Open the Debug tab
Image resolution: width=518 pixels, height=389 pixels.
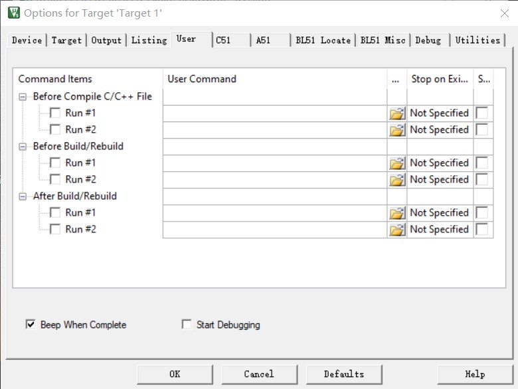(428, 40)
